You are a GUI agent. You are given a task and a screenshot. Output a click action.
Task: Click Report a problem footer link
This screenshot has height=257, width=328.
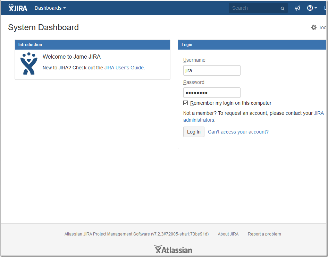coord(264,234)
